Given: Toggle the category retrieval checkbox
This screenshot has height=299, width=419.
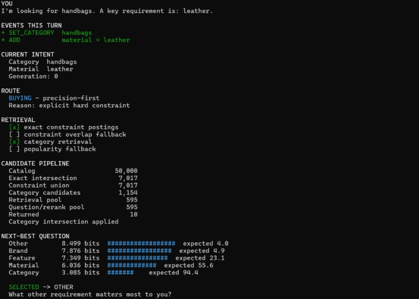Looking at the screenshot, I should point(14,141).
